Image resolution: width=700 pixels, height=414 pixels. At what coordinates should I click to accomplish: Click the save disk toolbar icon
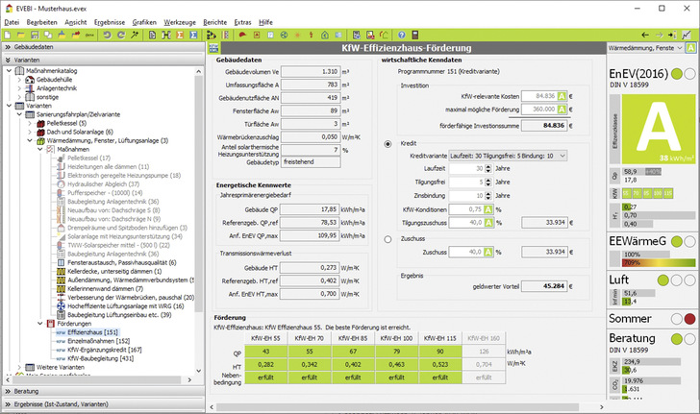35,35
